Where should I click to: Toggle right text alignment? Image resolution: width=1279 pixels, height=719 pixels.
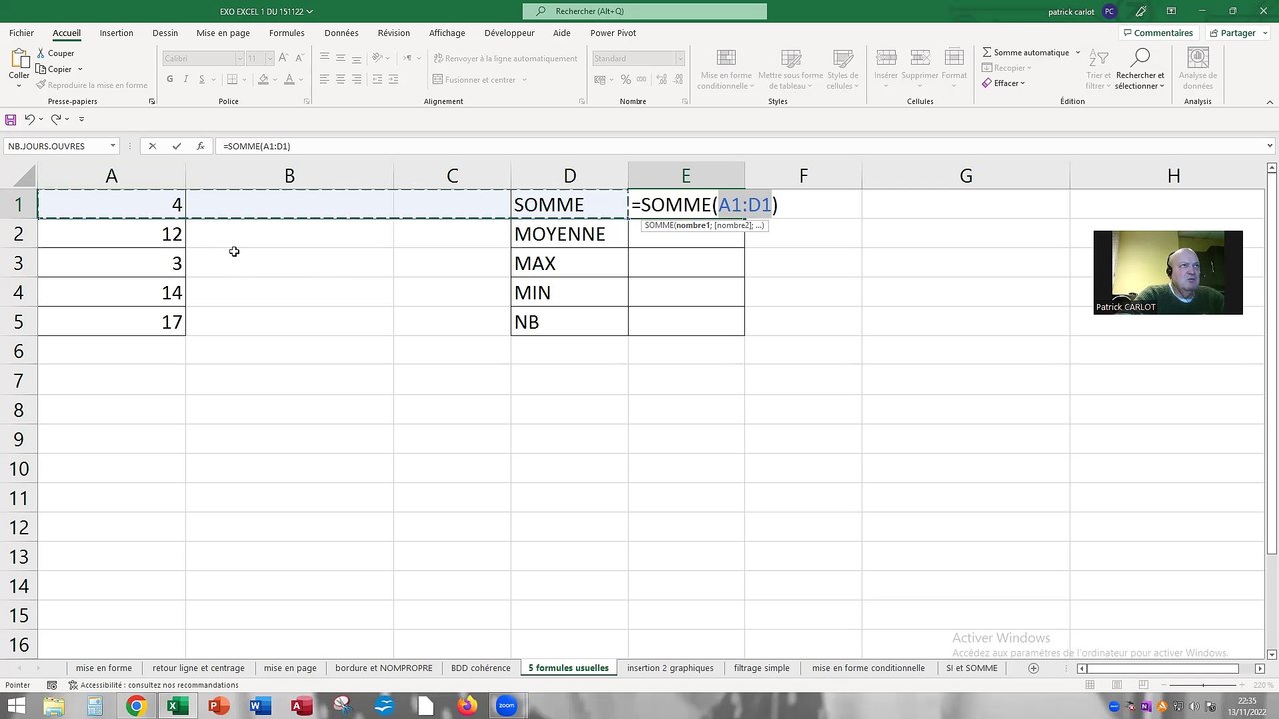coord(357,80)
